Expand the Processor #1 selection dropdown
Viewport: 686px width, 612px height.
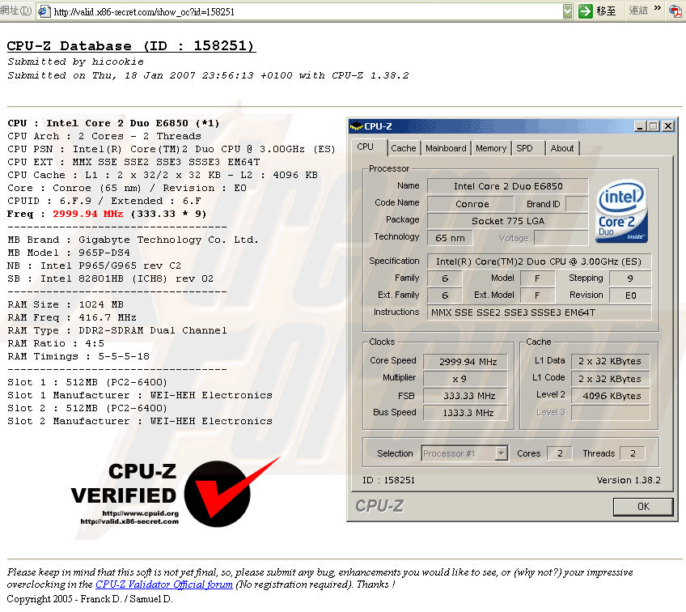click(x=501, y=453)
